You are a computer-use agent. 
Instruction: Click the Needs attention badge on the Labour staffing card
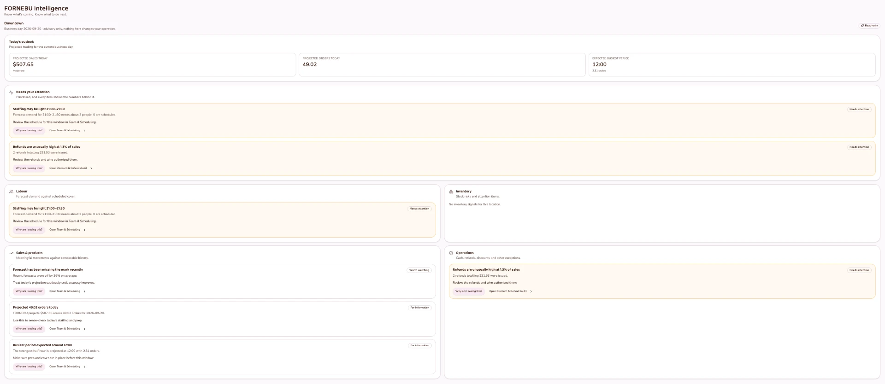point(419,209)
